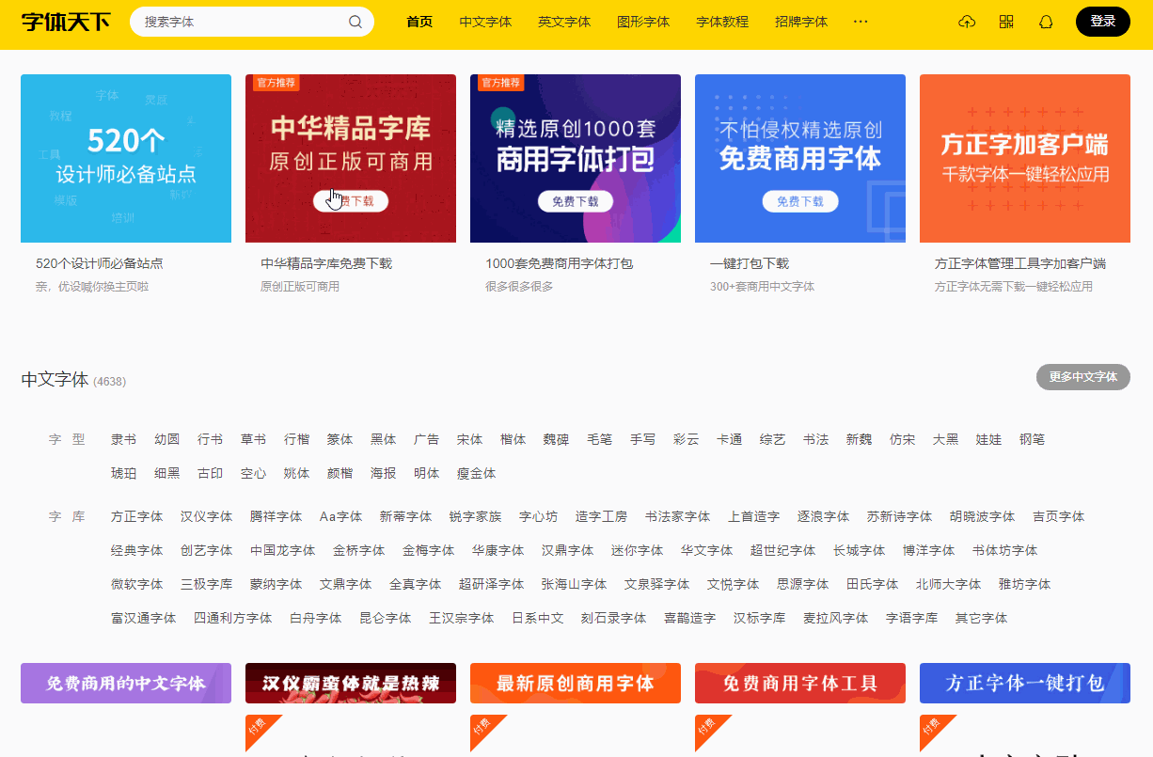Open 1000套免费商用字体打包 title link
1153x757 pixels.
coord(559,263)
